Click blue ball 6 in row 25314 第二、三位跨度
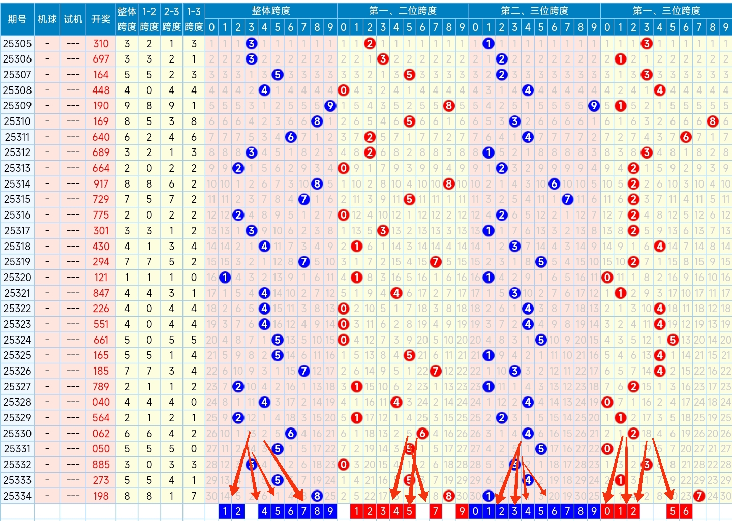Screen dimensions: 732x521 (x=554, y=184)
